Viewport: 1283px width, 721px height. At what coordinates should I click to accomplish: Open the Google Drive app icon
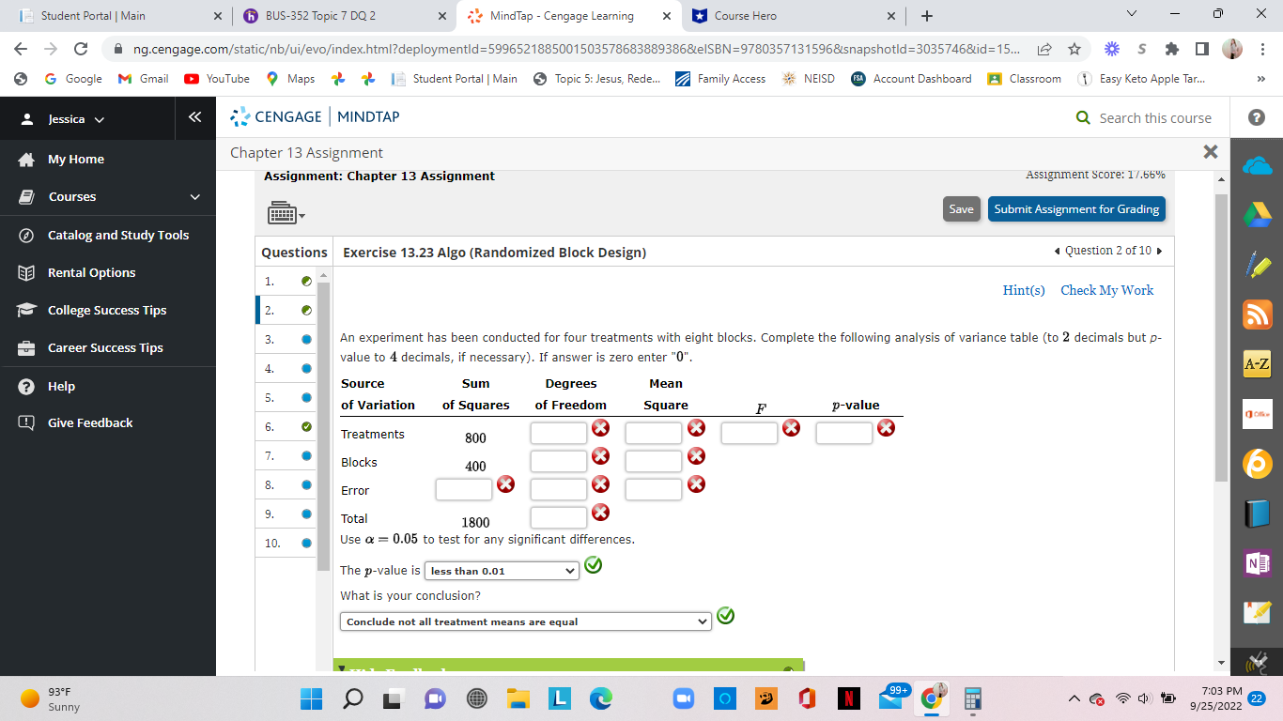coord(1258,216)
